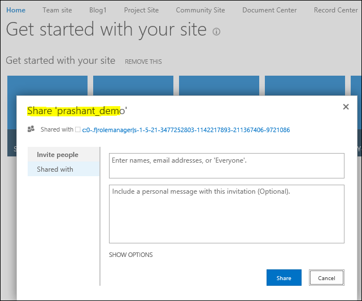This screenshot has height=301, width=362.
Task: Open the Home navigation tab
Action: [16, 10]
